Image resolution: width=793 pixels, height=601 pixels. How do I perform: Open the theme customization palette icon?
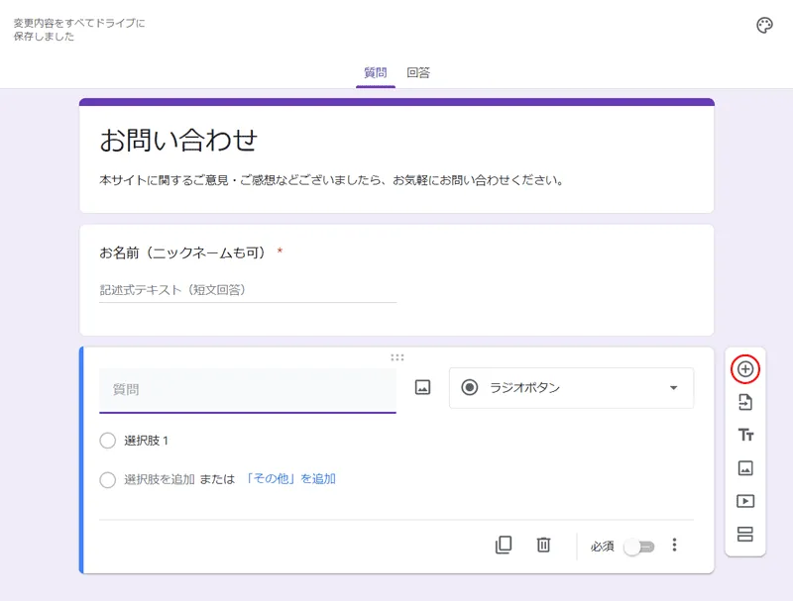[x=764, y=25]
